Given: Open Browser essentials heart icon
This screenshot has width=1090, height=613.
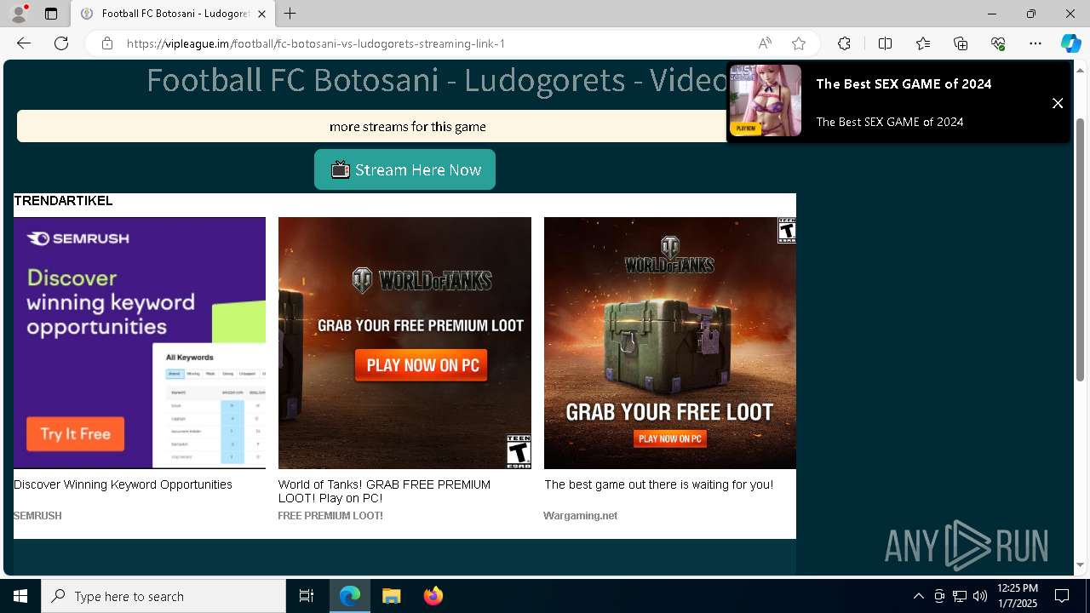Looking at the screenshot, I should (x=998, y=43).
